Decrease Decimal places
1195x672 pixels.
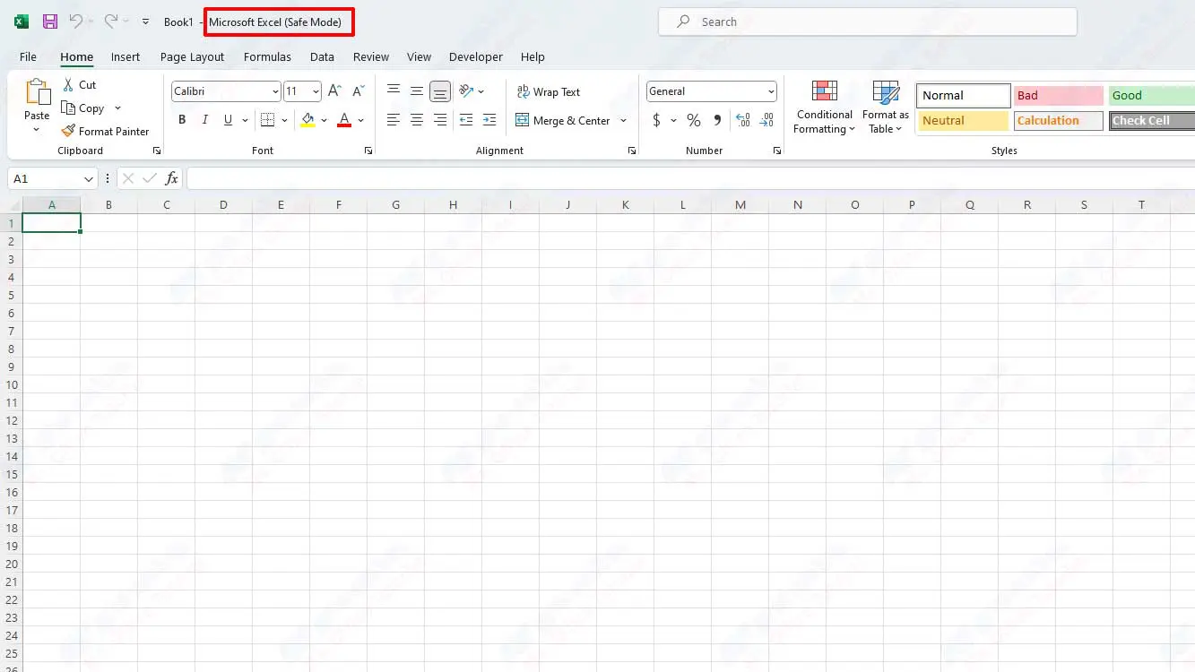click(766, 120)
